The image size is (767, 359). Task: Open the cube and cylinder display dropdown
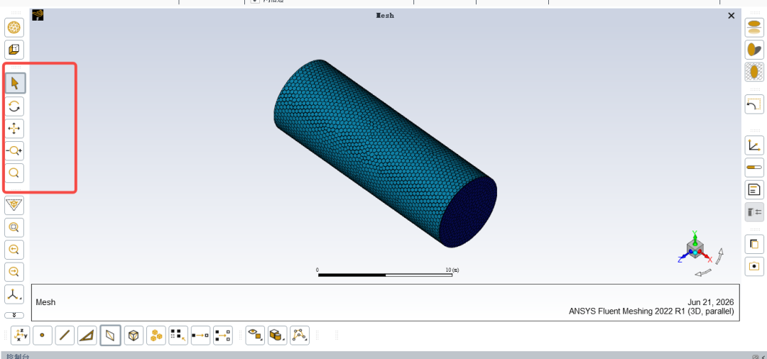[x=278, y=336]
